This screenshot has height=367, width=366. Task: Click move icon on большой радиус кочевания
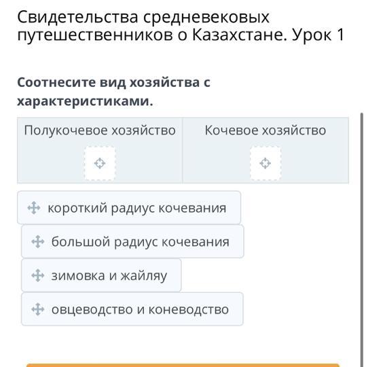(x=38, y=241)
